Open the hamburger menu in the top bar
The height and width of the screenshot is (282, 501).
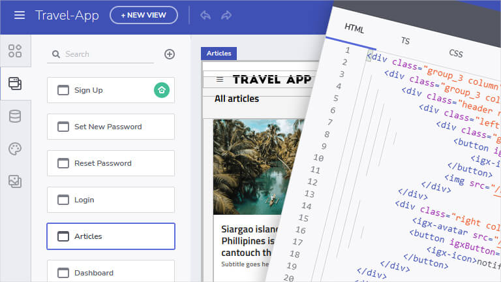pyautogui.click(x=20, y=15)
